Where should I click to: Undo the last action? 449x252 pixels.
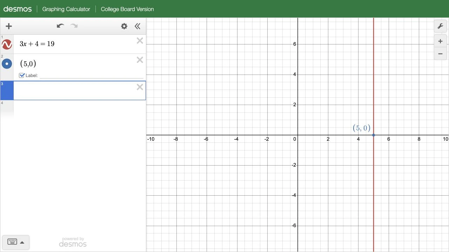pyautogui.click(x=60, y=26)
